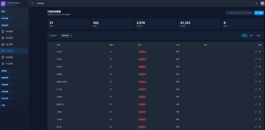265x130 pixels.
Task: Edit the 天津市 entry
Action: click(256, 59)
